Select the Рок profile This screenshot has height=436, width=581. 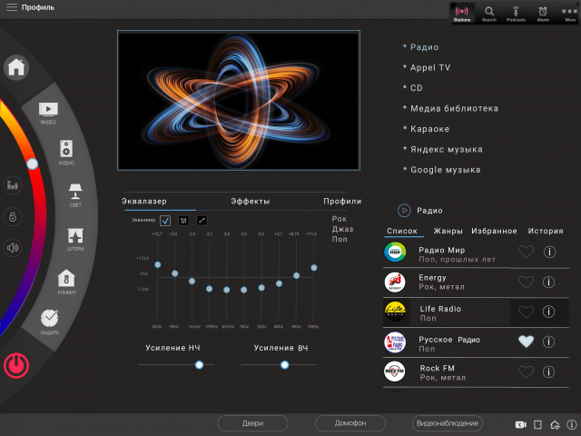pyautogui.click(x=339, y=219)
